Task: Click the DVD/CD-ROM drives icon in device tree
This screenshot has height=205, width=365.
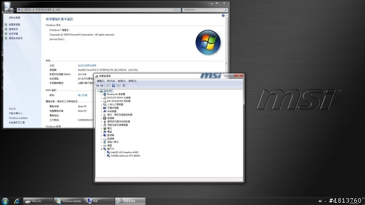Action: [105, 97]
